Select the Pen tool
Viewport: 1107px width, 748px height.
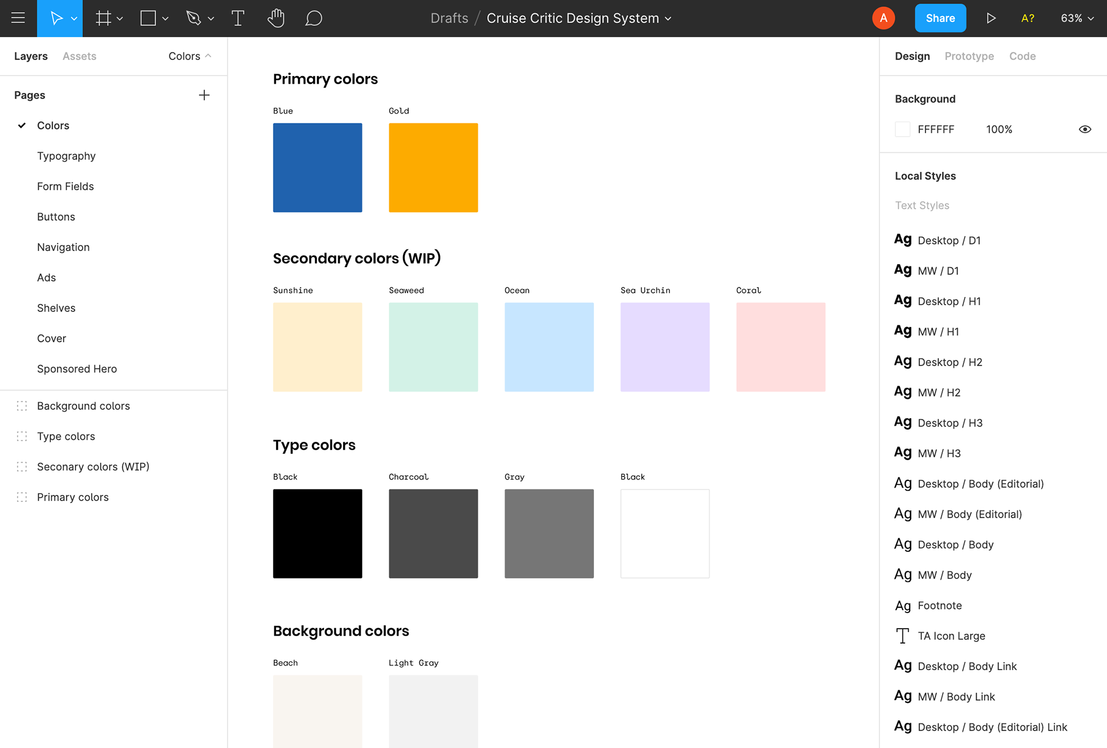point(194,18)
